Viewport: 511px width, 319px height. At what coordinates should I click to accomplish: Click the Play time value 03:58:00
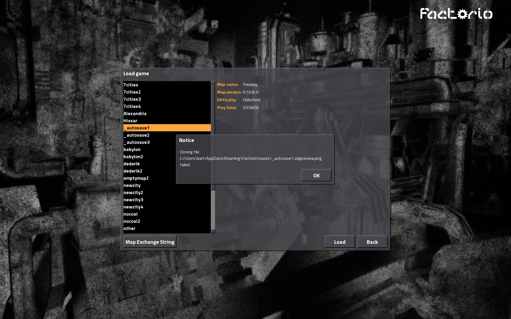click(251, 108)
